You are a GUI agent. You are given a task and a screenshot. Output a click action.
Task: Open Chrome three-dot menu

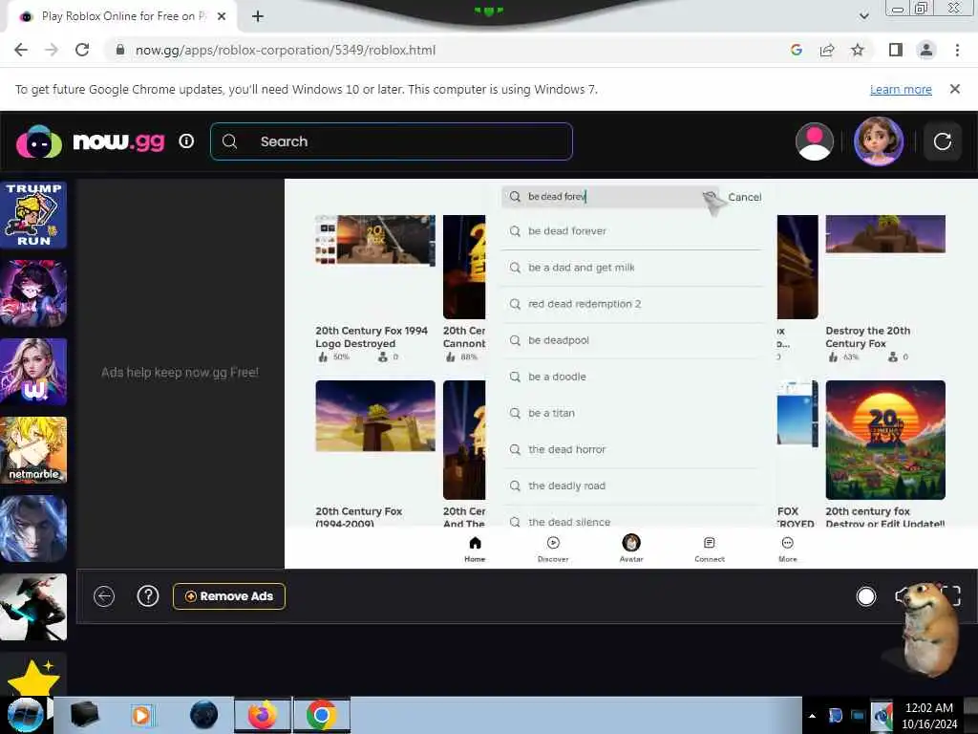[x=957, y=50]
